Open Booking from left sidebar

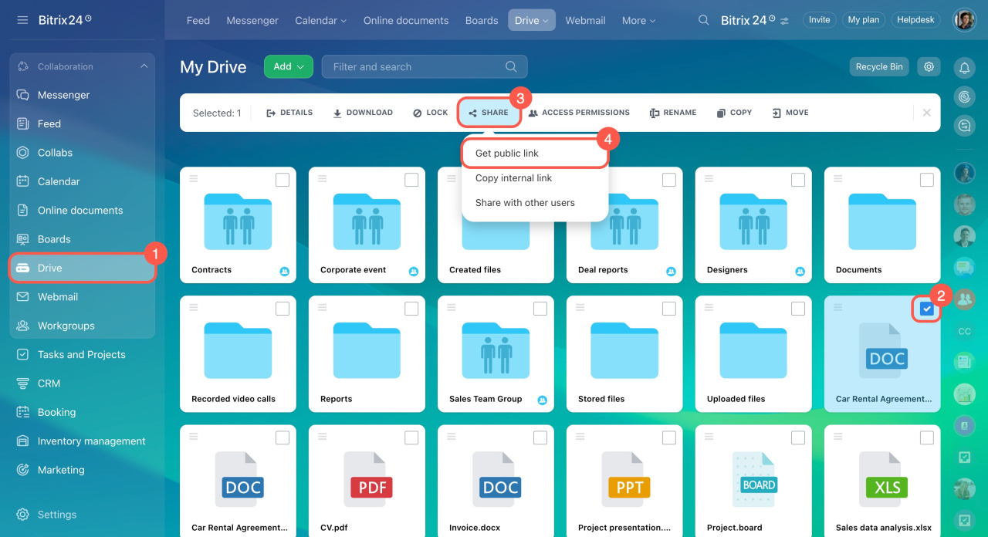pos(56,412)
